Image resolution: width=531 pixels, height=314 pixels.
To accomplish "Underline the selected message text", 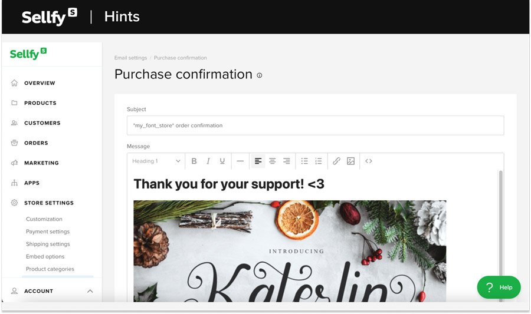I will tap(222, 161).
